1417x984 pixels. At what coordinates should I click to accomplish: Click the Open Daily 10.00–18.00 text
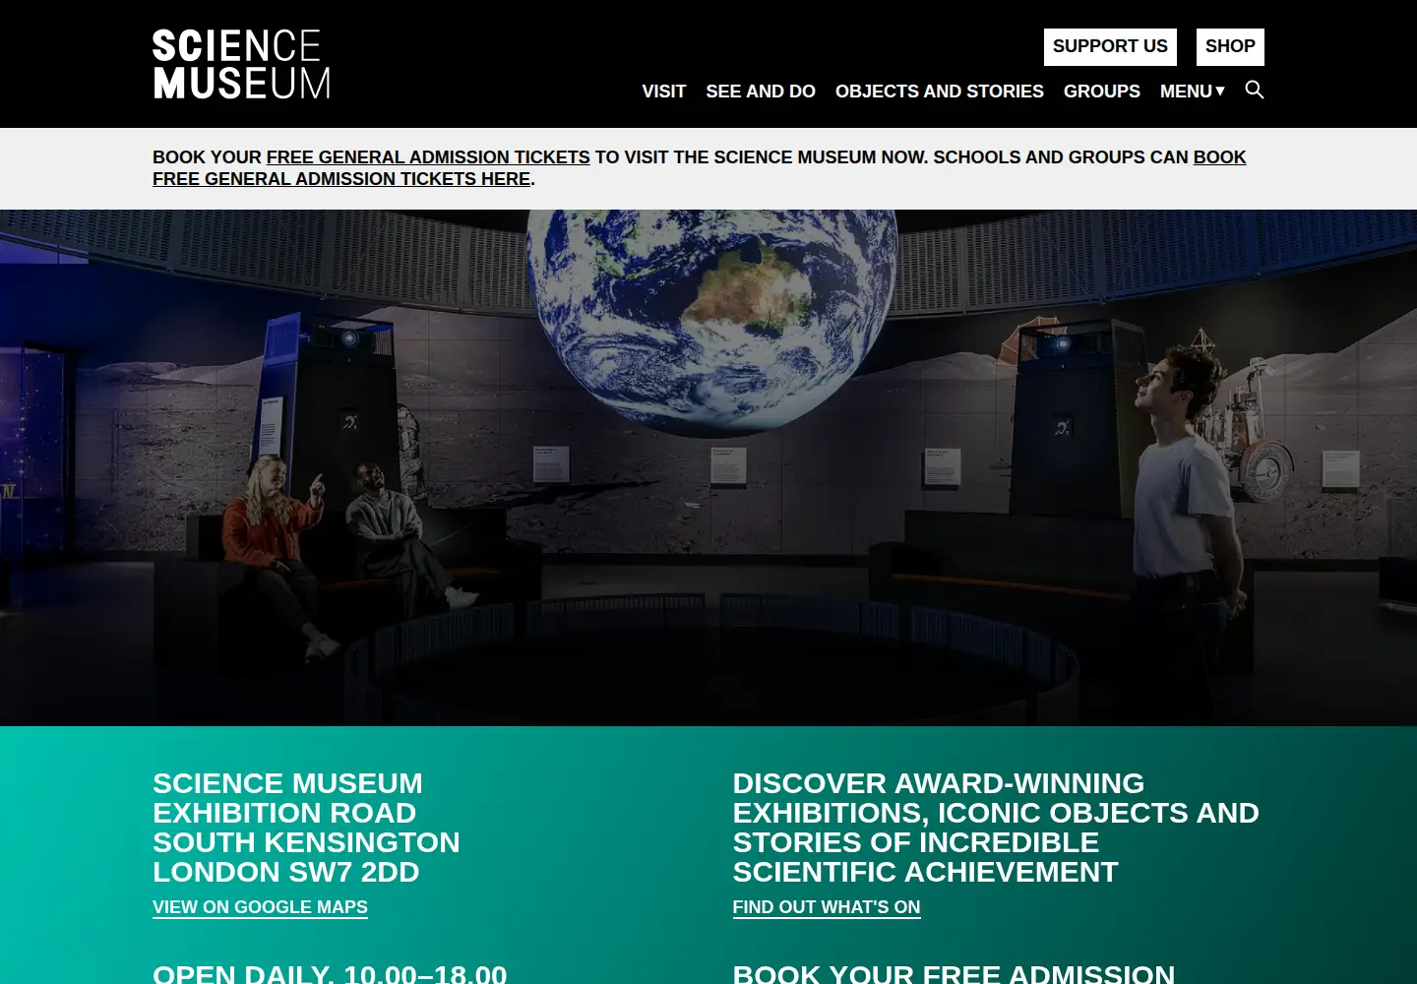tap(330, 973)
